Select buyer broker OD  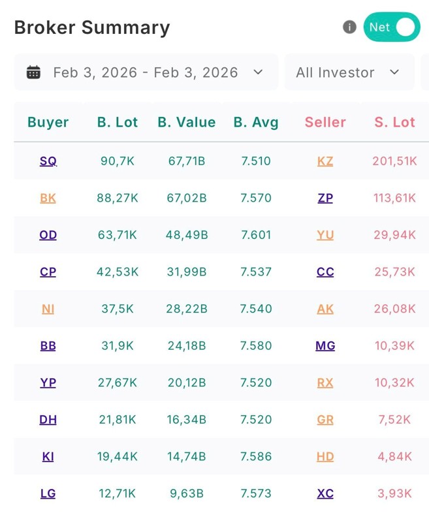48,235
